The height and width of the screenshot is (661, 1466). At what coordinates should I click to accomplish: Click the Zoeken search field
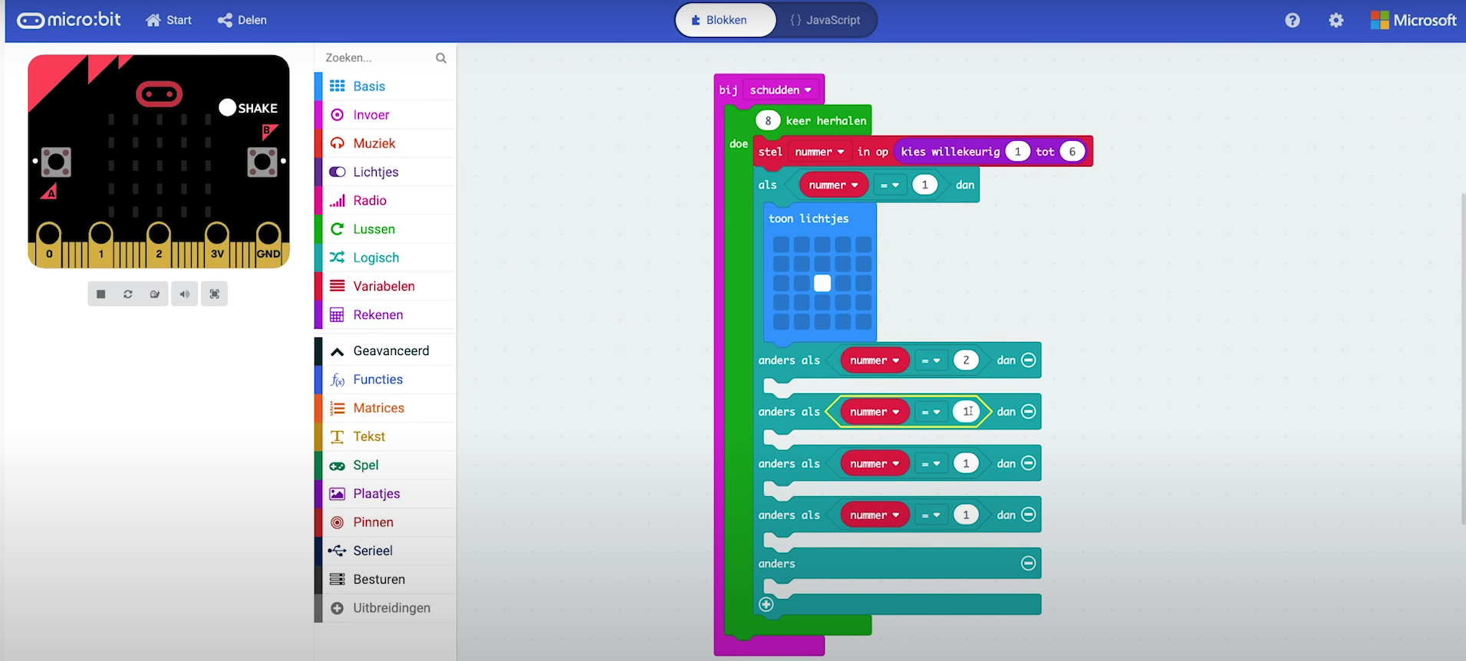click(x=376, y=58)
